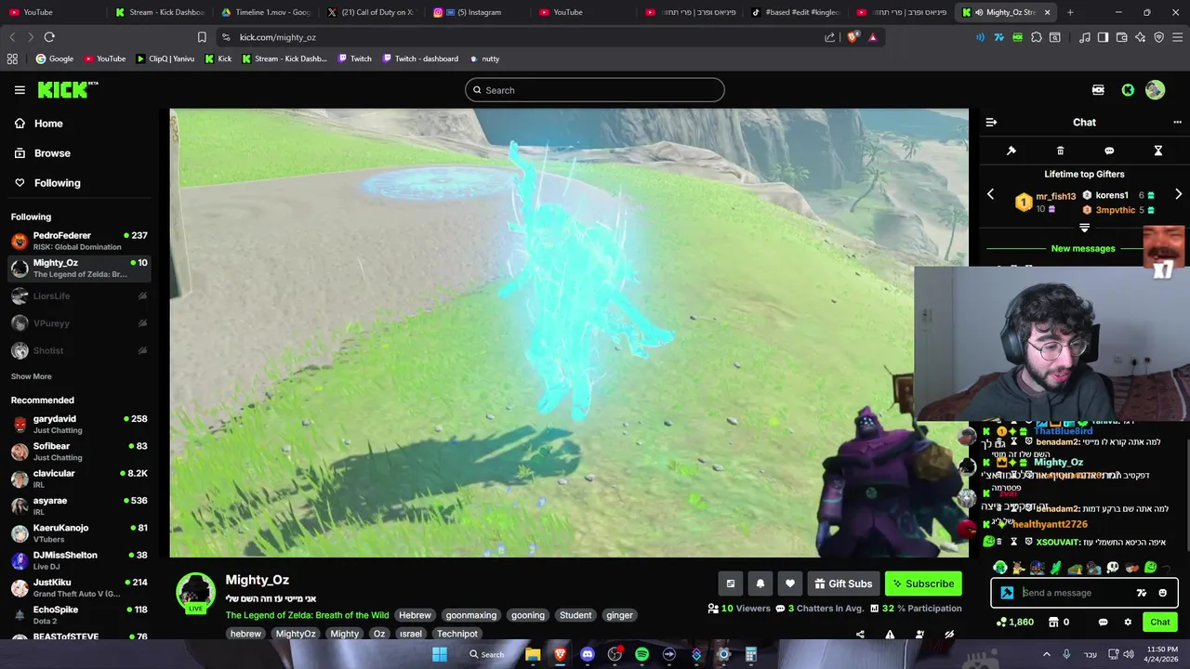Viewport: 1190px width, 669px height.
Task: Click the Hebrew tag chip
Action: (x=415, y=615)
